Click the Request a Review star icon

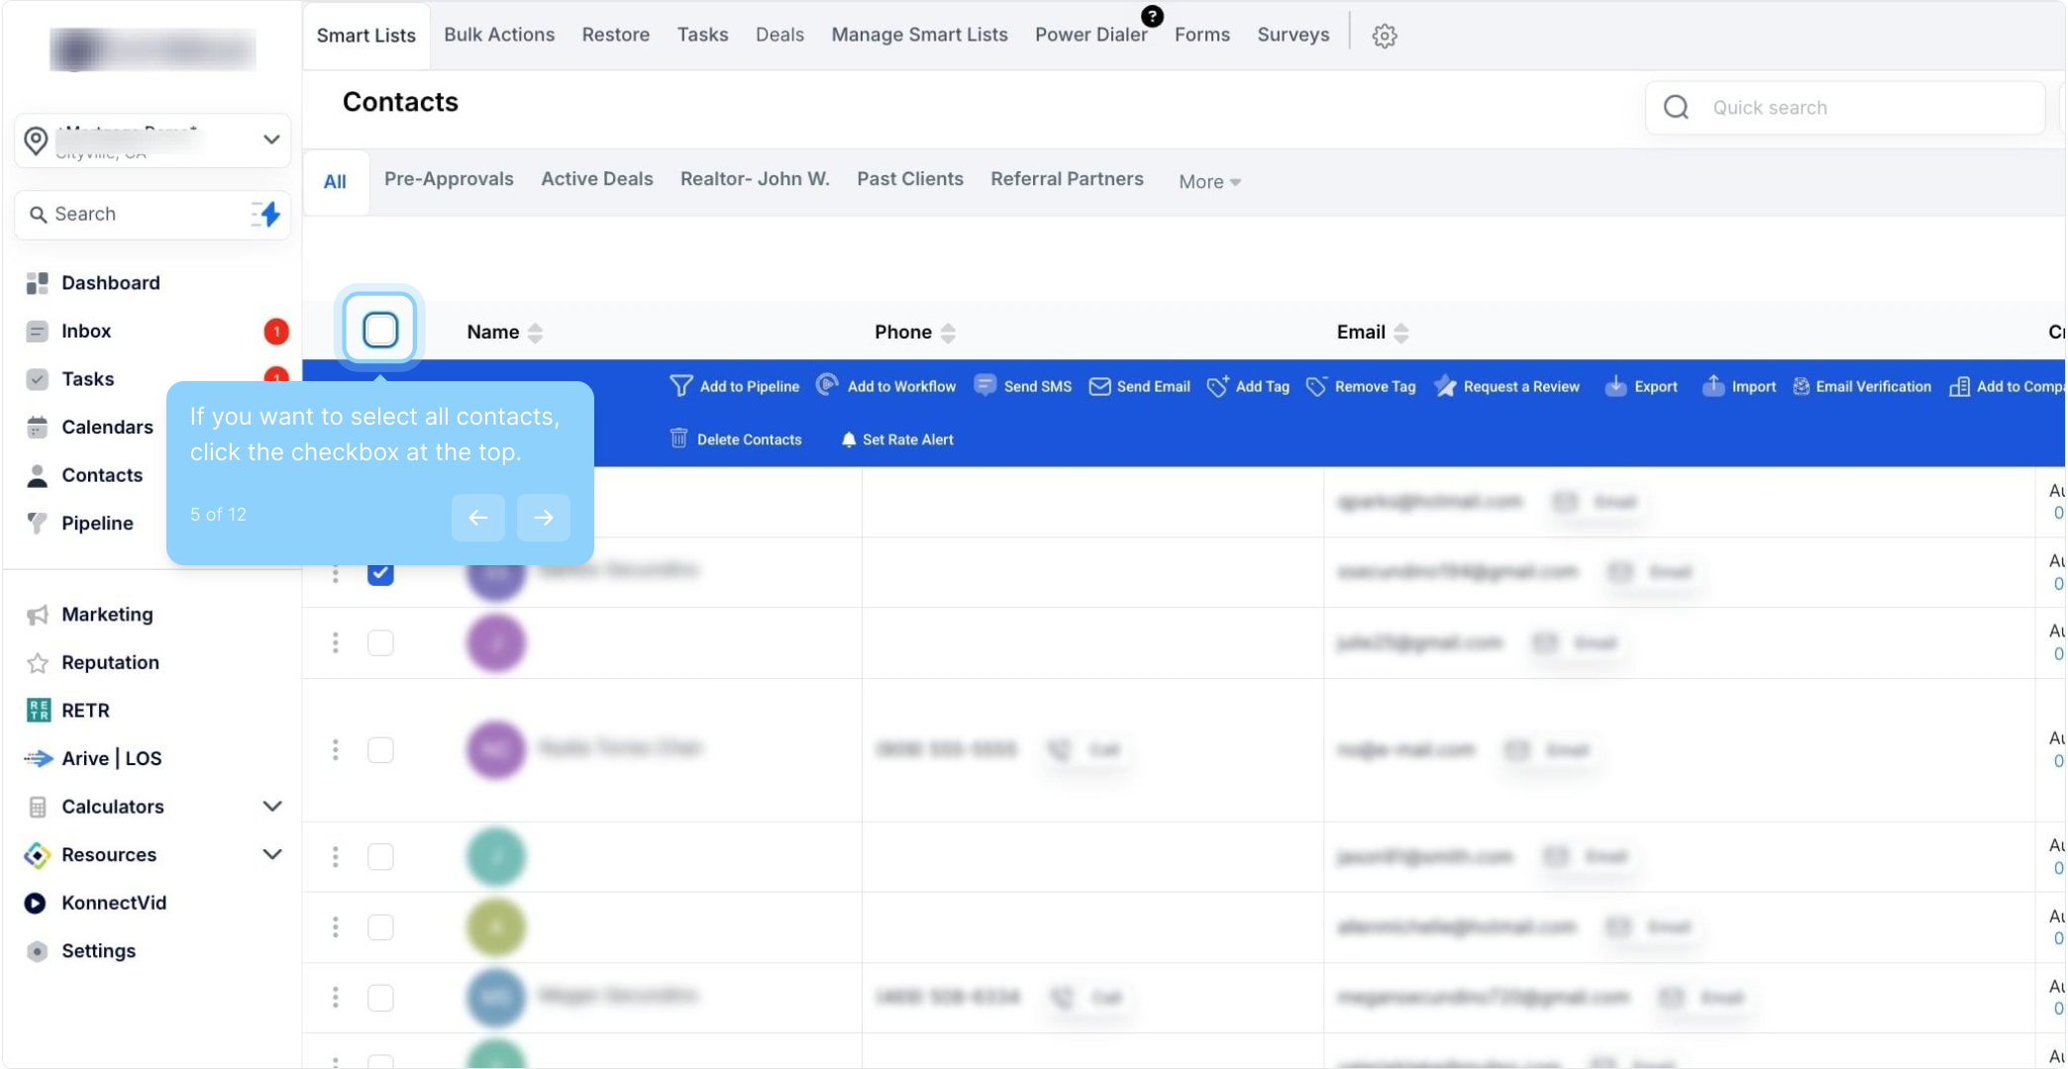[1445, 386]
